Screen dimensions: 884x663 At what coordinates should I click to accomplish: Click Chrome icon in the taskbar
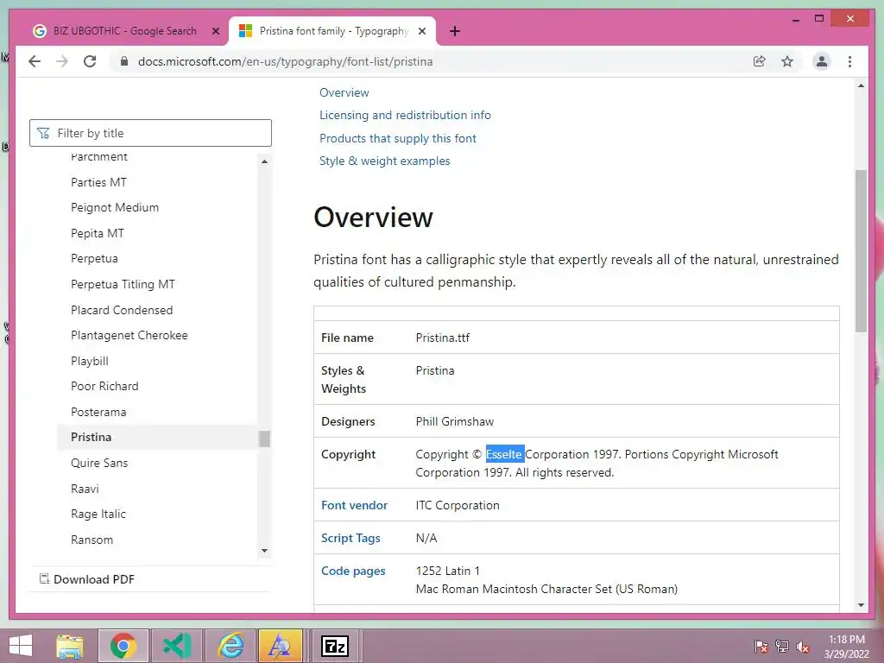pos(123,646)
